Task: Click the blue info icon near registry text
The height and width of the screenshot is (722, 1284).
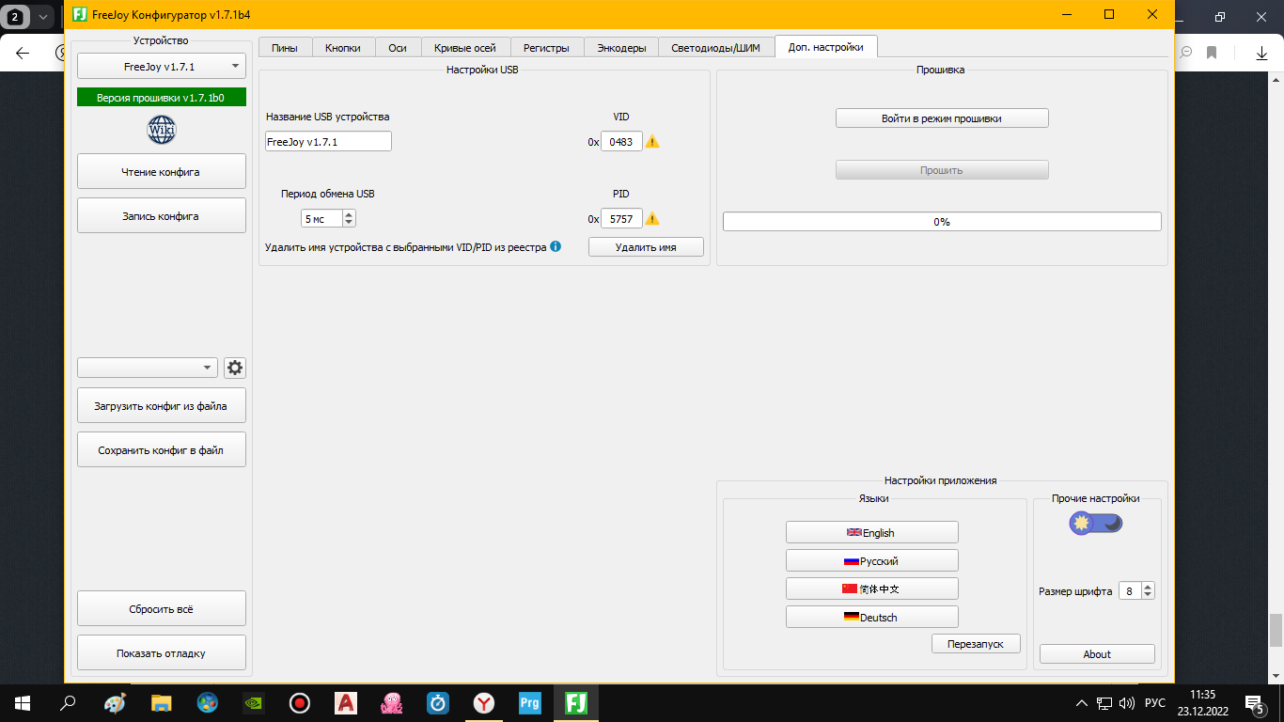Action: 556,247
